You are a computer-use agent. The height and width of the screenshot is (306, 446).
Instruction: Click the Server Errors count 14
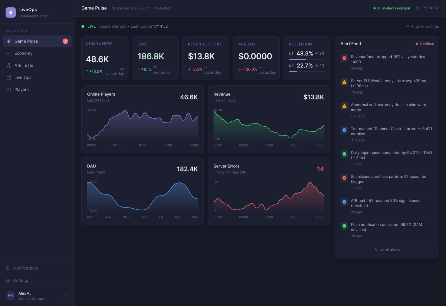tap(321, 169)
